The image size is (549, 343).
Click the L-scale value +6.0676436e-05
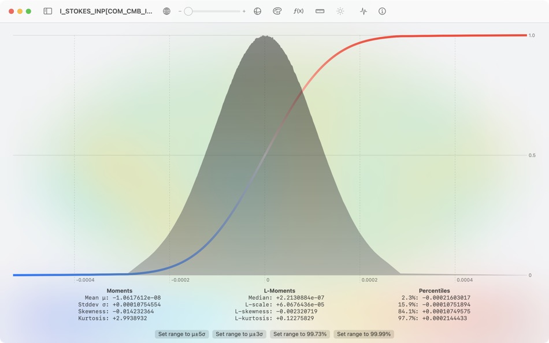300,304
